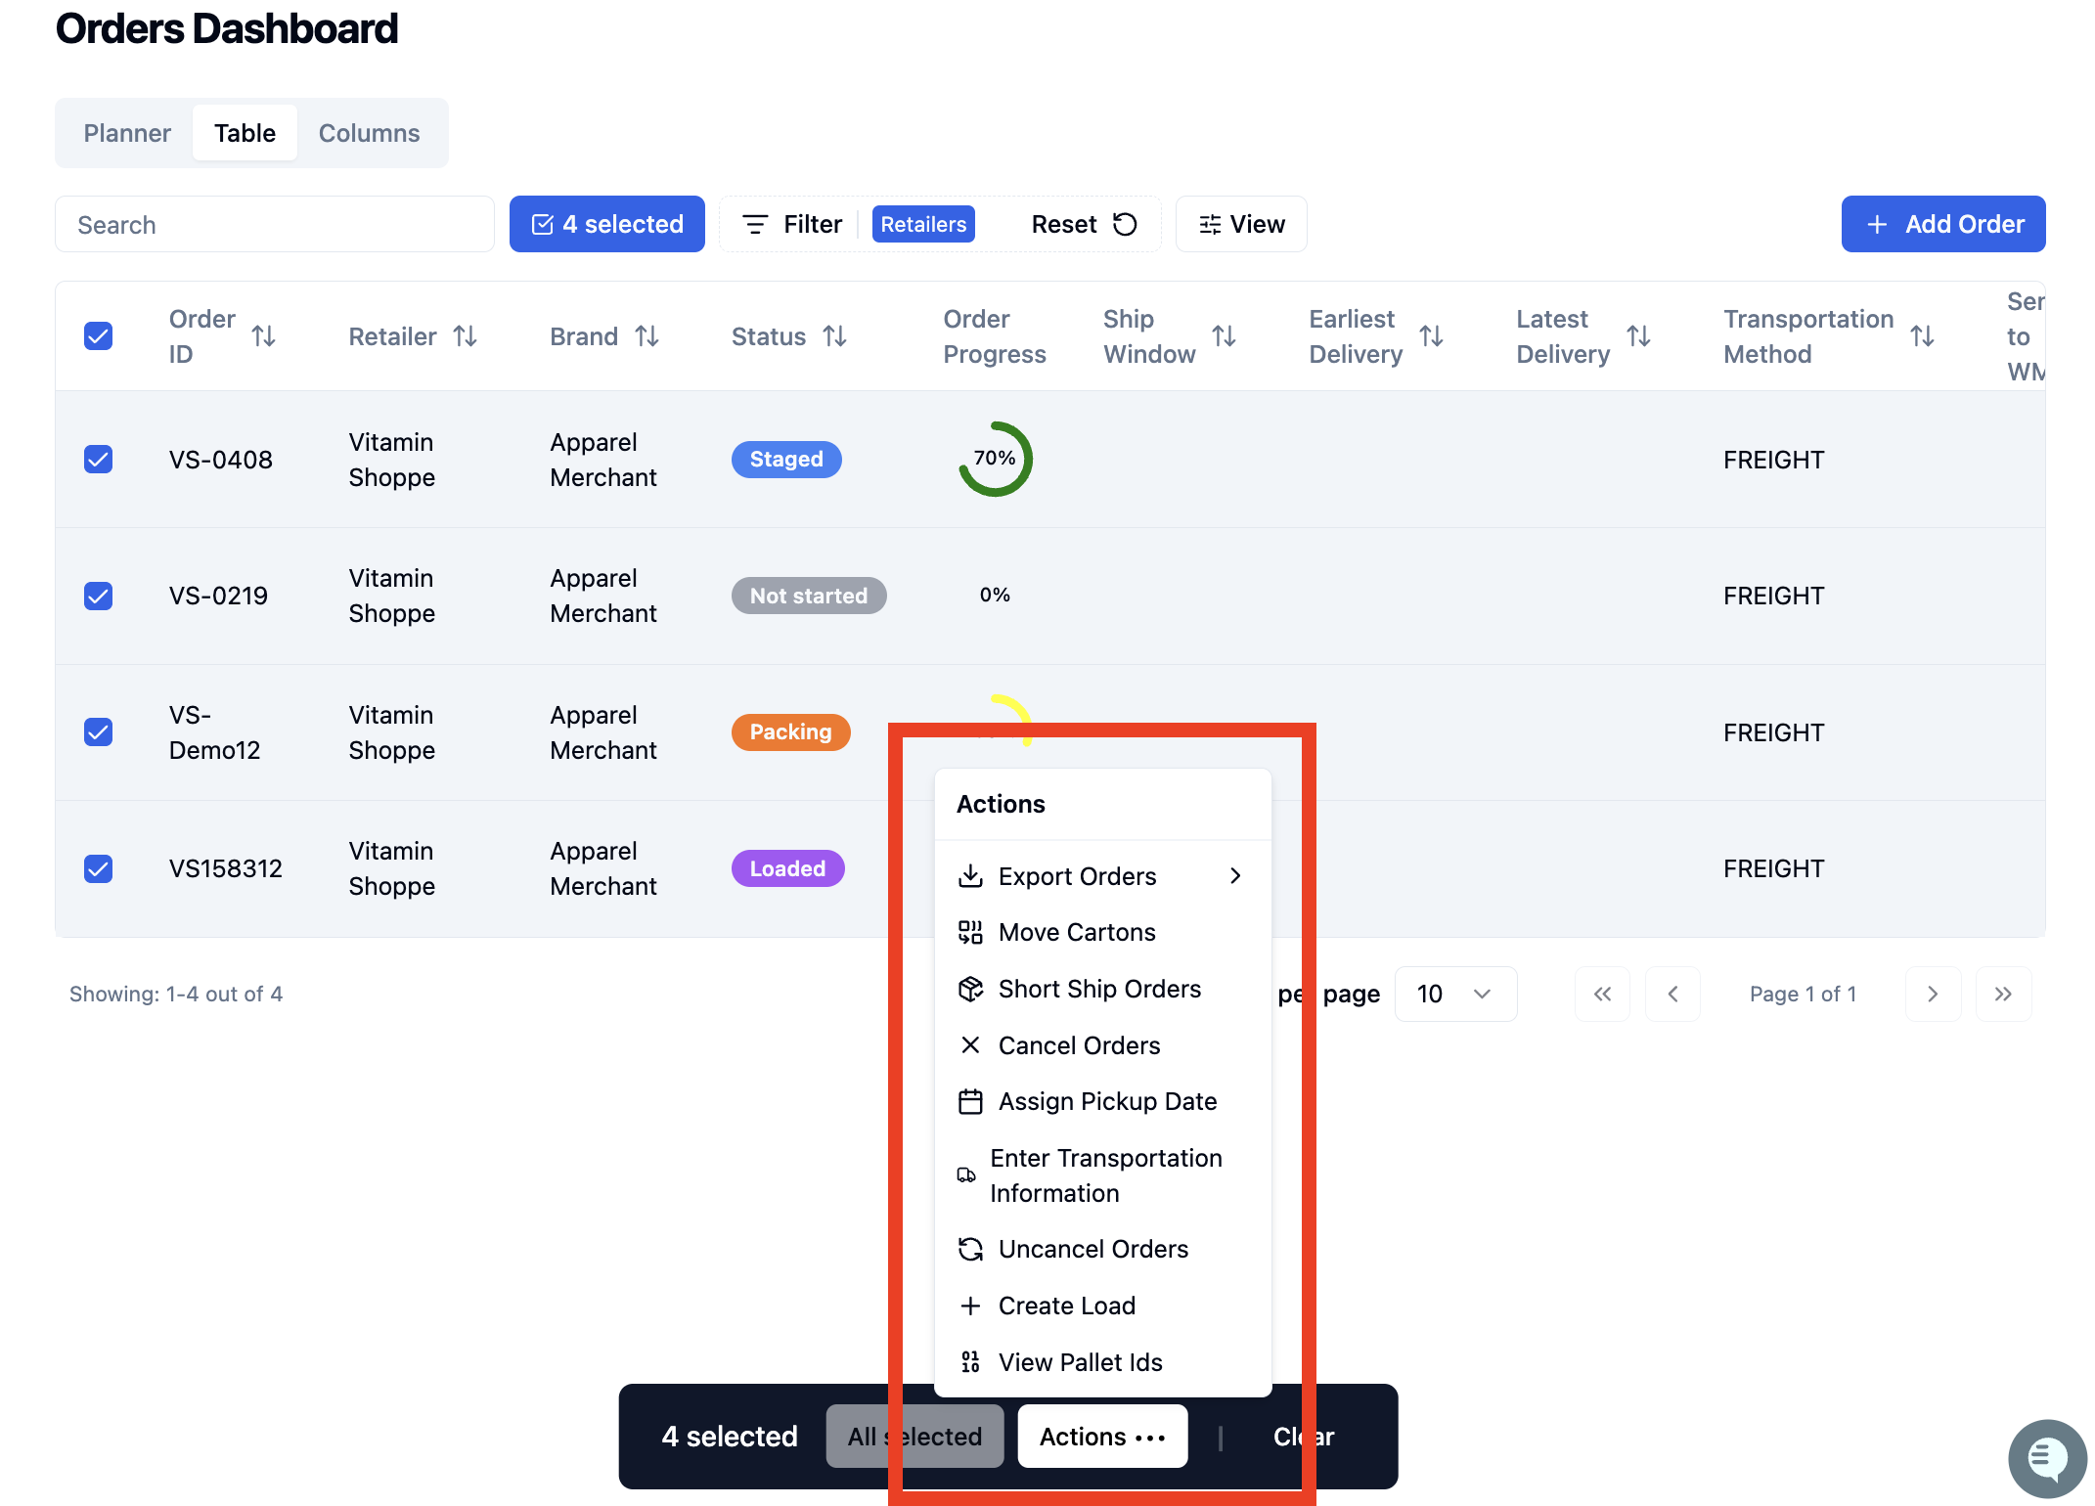Switch to the Columns tab
Screen dimensions: 2095x1506
pyautogui.click(x=369, y=133)
